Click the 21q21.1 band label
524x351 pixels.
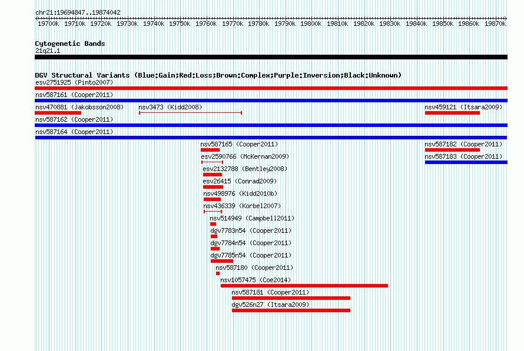click(48, 51)
